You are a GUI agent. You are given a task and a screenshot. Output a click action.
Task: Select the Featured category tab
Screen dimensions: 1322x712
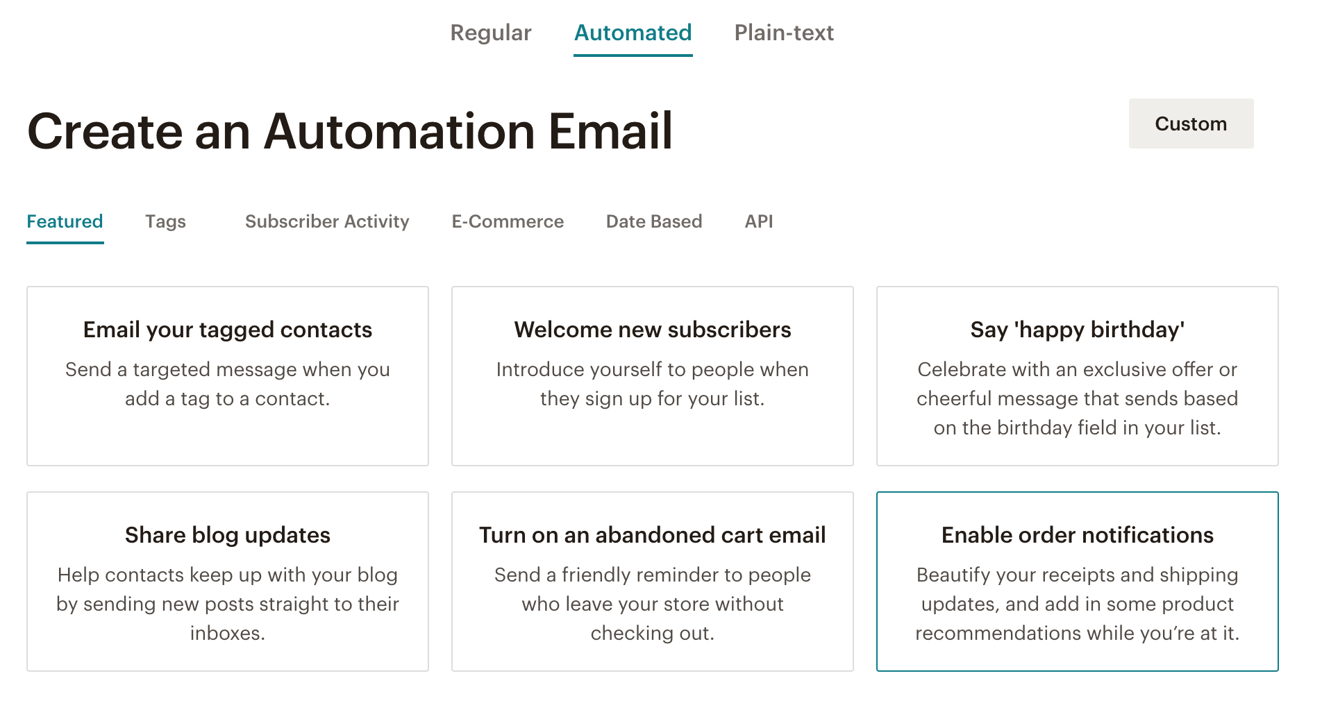coord(65,221)
